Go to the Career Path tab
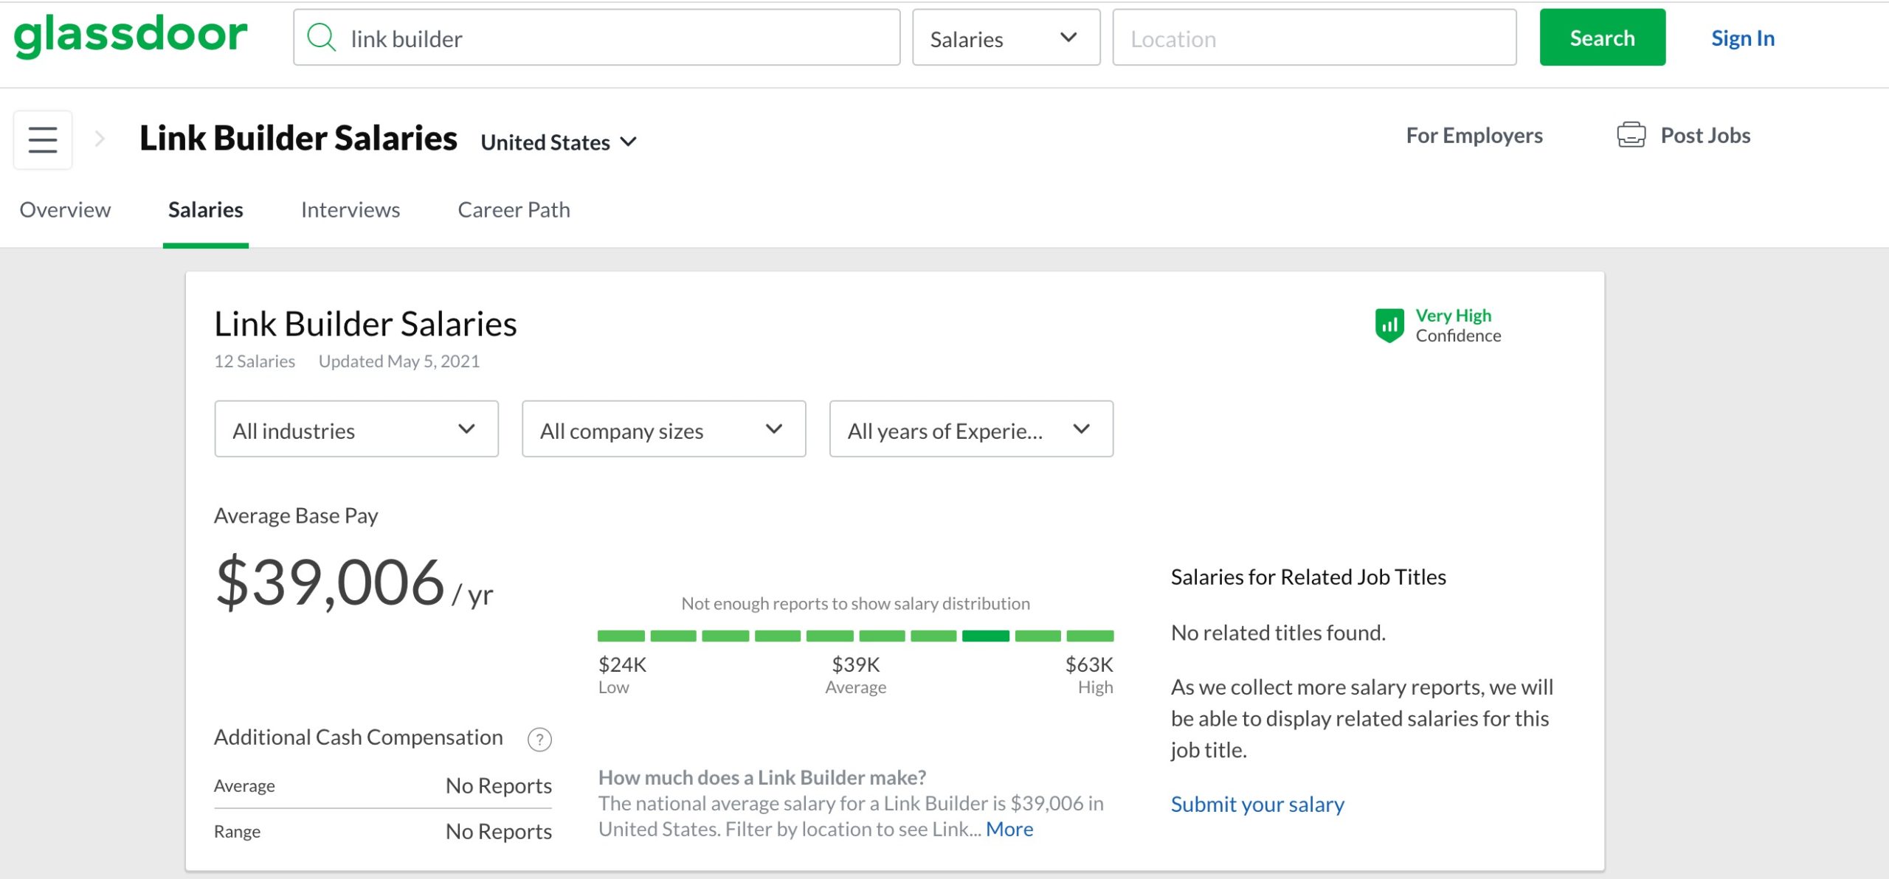The image size is (1889, 879). tap(514, 210)
